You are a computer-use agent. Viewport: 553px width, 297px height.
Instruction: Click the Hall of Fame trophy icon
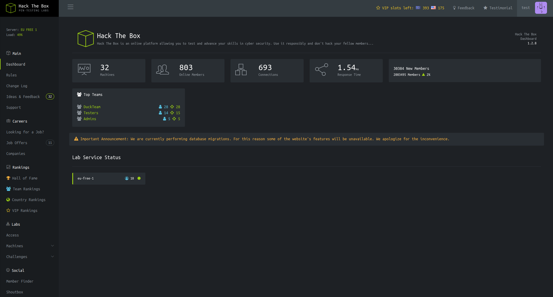(8, 178)
